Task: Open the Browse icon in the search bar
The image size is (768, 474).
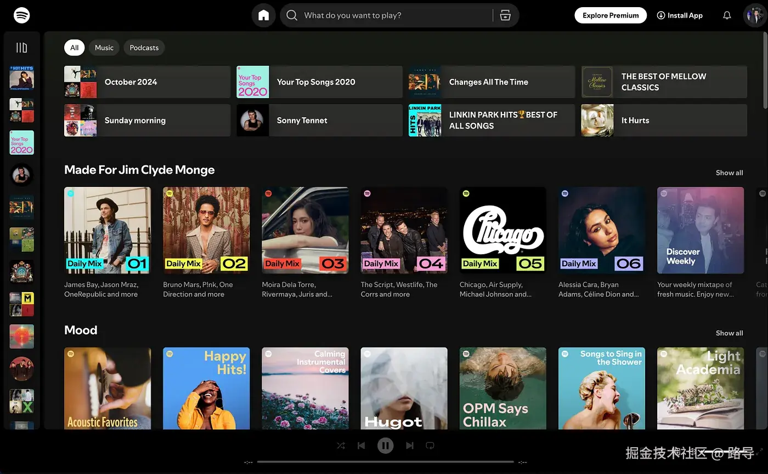Action: pyautogui.click(x=505, y=15)
